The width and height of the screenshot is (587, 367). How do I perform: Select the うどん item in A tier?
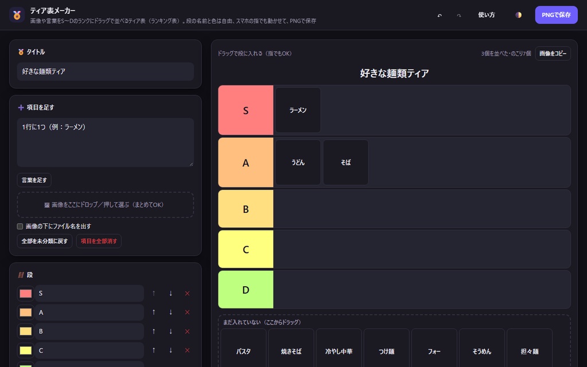pos(298,162)
